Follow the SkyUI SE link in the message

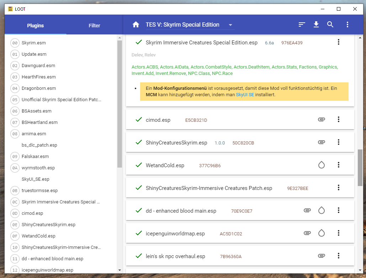coord(245,95)
